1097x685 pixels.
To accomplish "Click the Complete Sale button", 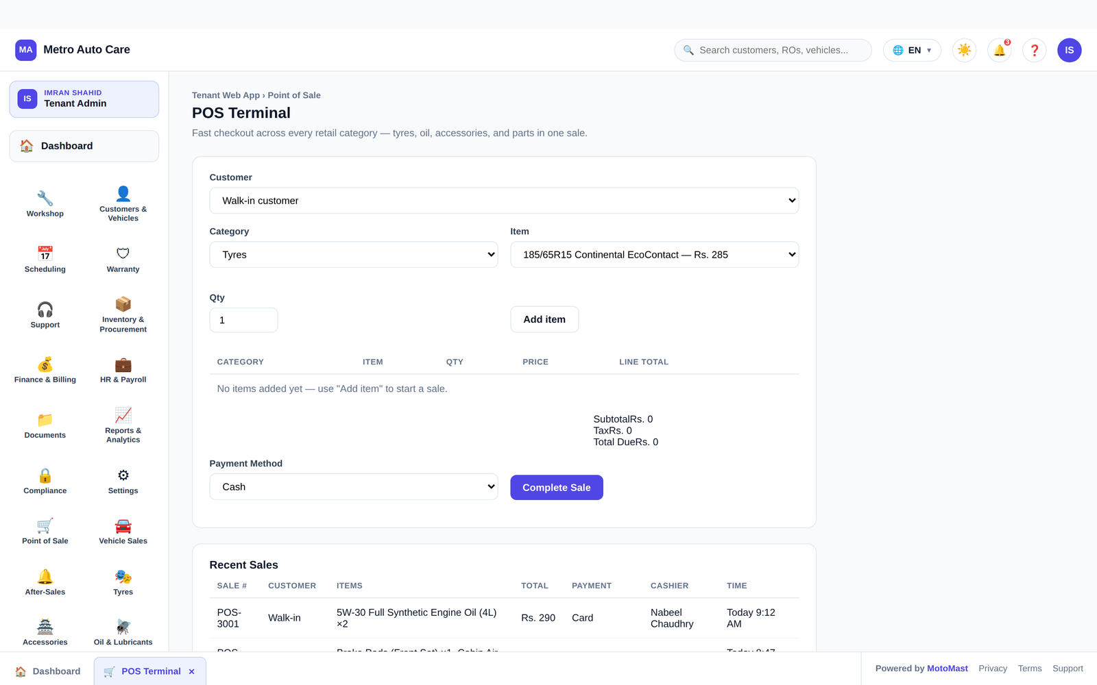I will pos(557,488).
